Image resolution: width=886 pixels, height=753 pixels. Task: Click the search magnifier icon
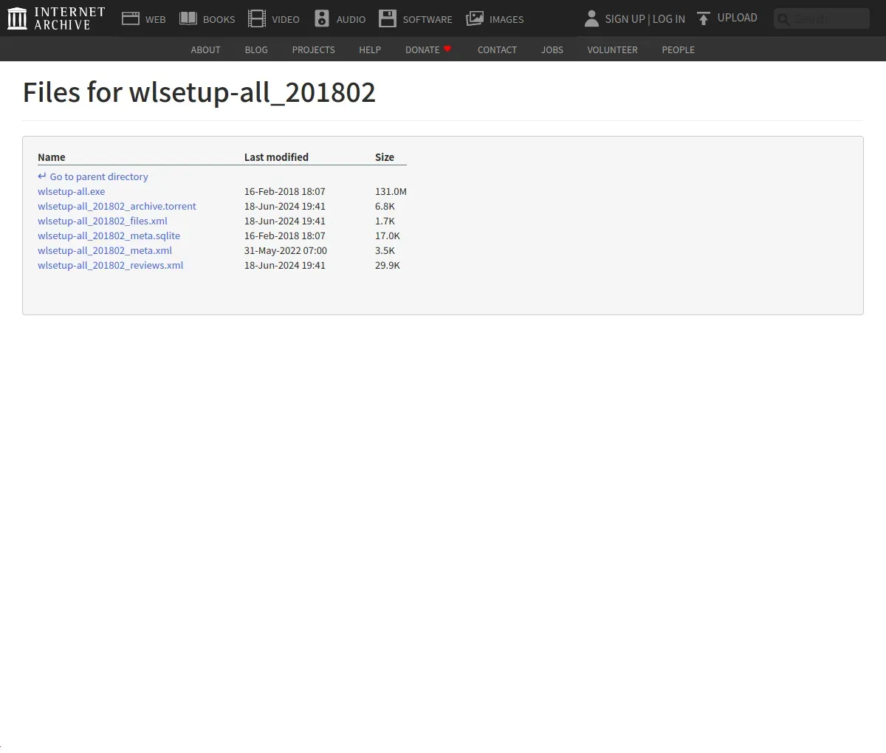(783, 19)
